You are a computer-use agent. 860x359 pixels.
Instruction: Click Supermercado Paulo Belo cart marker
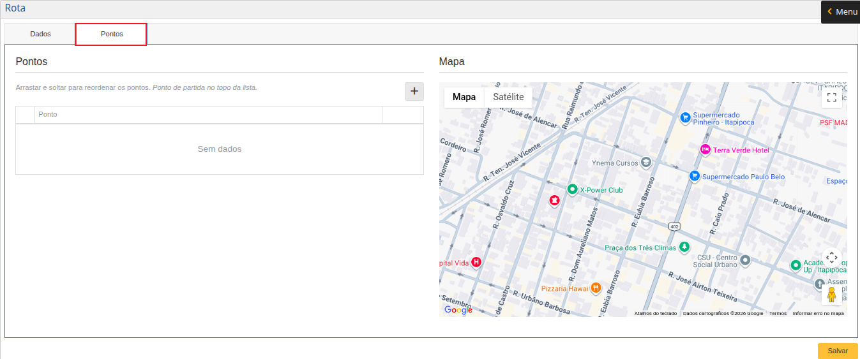[x=694, y=176]
